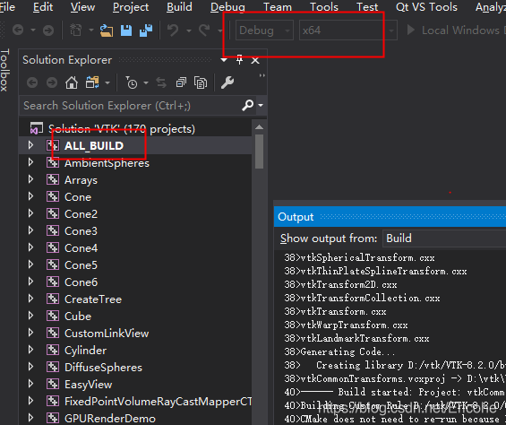Open the Tools menu
This screenshot has height=425, width=506.
(324, 7)
